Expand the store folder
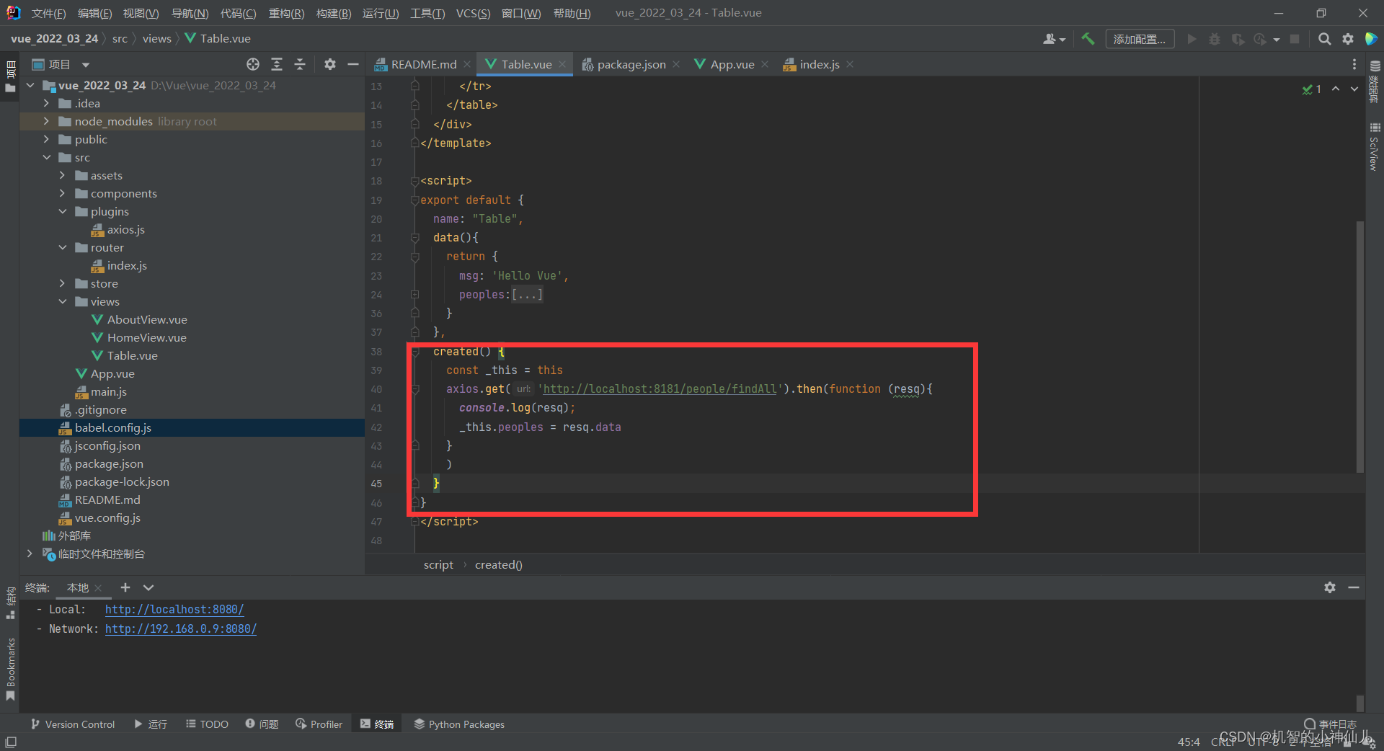This screenshot has width=1384, height=751. point(62,283)
